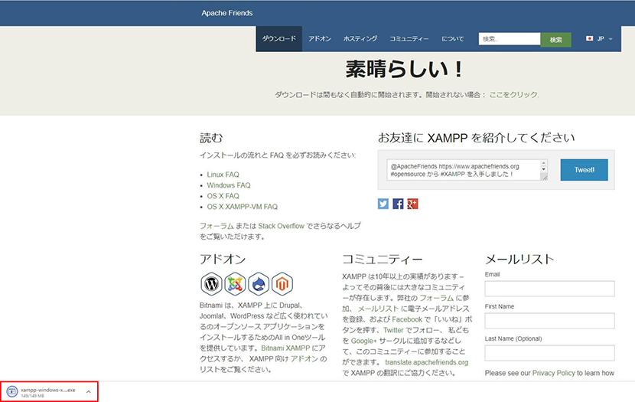
Task: Open the Bitnami XAMPP link
Action: tap(285, 348)
